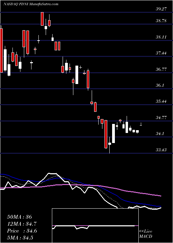Viewport: 173px width, 243px height.
Task: Select the 37.44 price axis label
Action: [x=161, y=53]
